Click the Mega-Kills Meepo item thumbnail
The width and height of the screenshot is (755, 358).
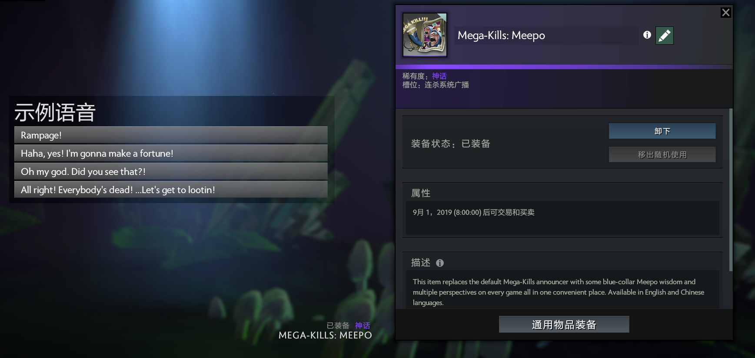pyautogui.click(x=425, y=35)
